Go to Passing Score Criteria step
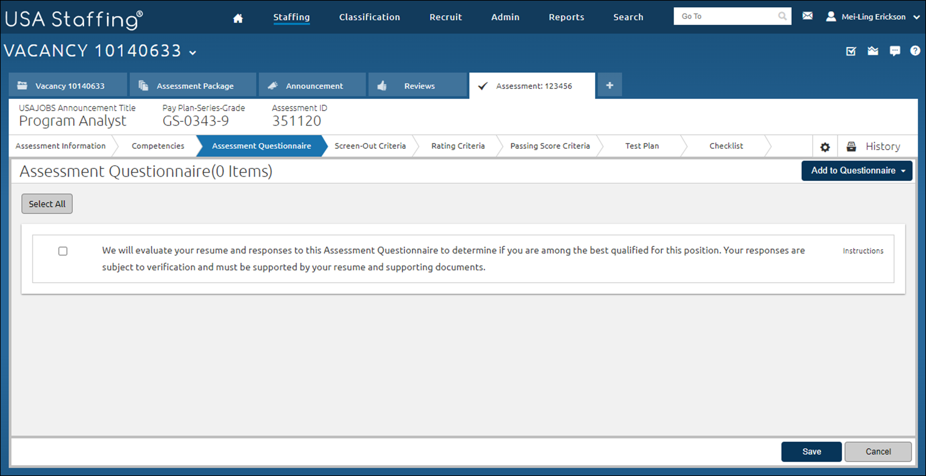Image resolution: width=926 pixels, height=476 pixels. click(550, 146)
